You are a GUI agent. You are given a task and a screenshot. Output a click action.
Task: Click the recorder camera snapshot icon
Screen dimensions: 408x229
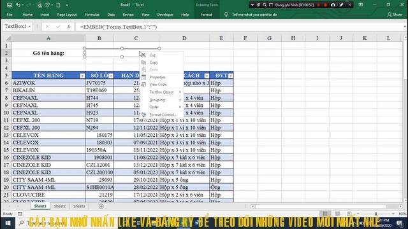pyautogui.click(x=333, y=5)
